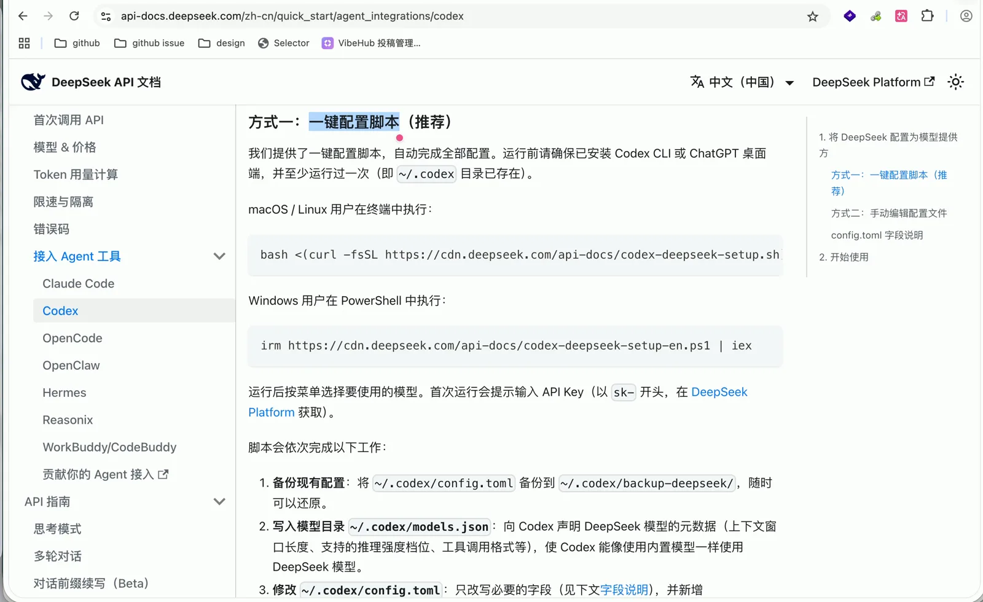This screenshot has width=983, height=602.
Task: Open the 字段说明 link in step 3
Action: [x=624, y=590]
